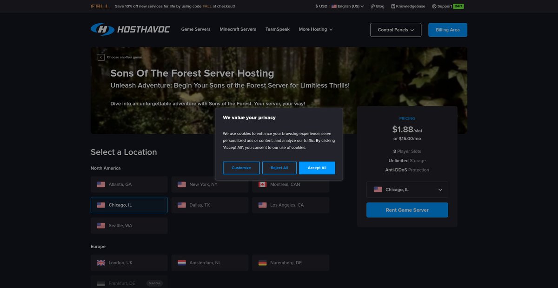558x288 pixels.
Task: Select Atlanta, GA location
Action: pos(129,184)
